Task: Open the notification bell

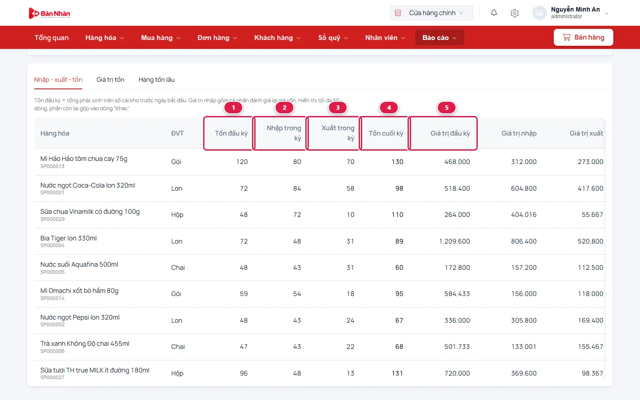Action: click(494, 13)
